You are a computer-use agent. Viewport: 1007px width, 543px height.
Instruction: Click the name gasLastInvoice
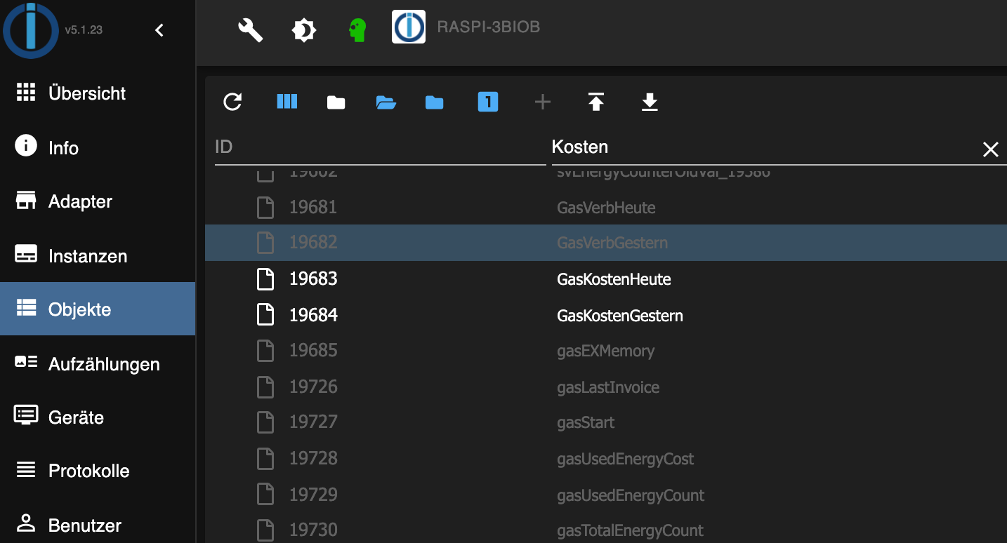pos(608,387)
